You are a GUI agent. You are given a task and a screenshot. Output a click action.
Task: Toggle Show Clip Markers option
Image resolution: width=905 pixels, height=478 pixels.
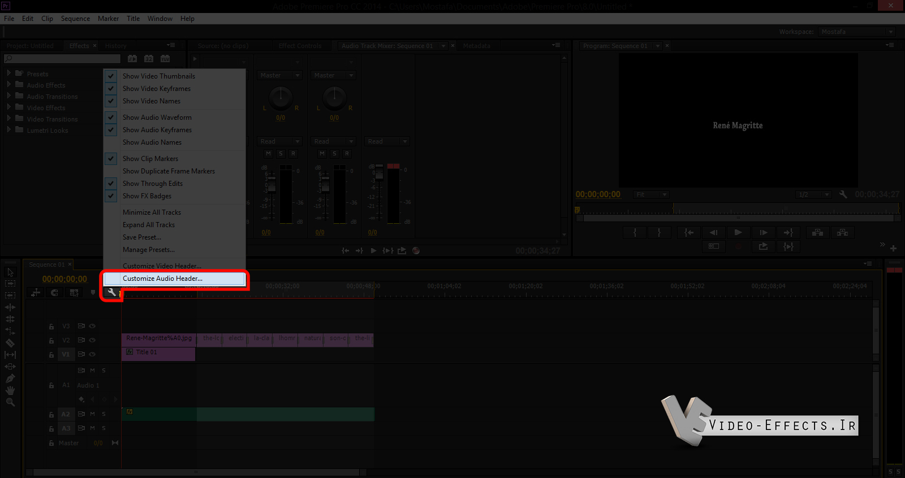pyautogui.click(x=175, y=159)
